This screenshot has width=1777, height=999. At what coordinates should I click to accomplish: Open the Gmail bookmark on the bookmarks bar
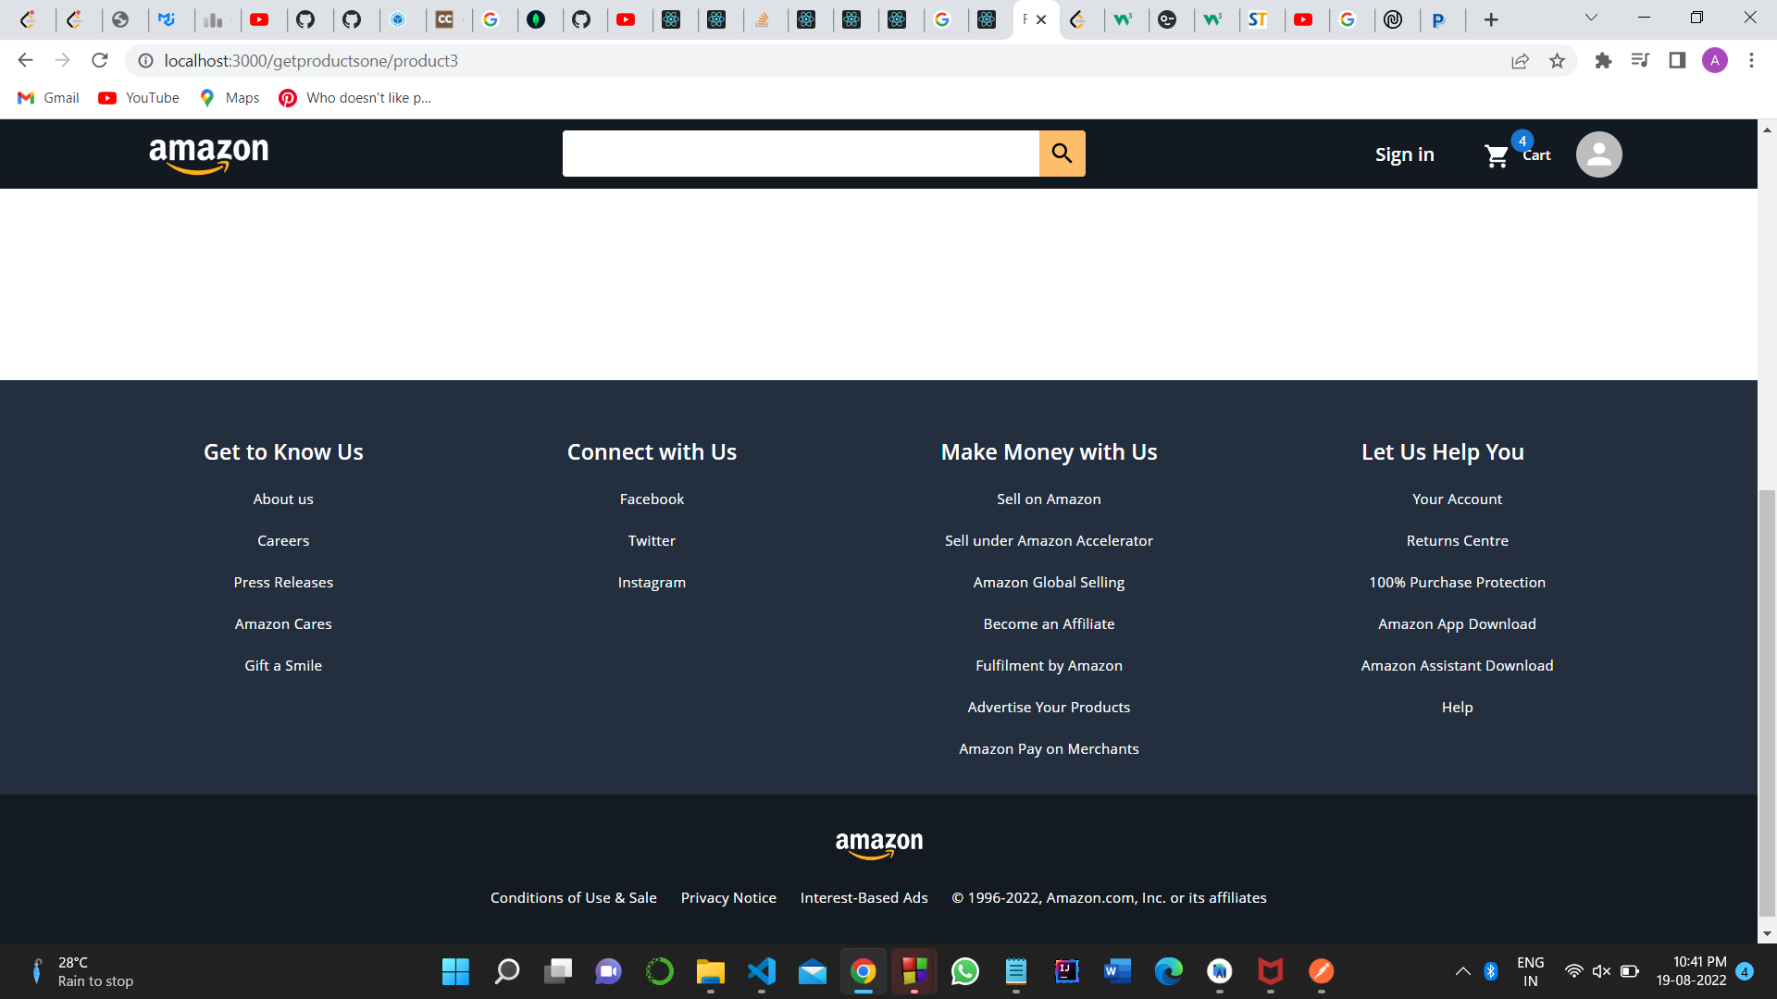(x=47, y=97)
